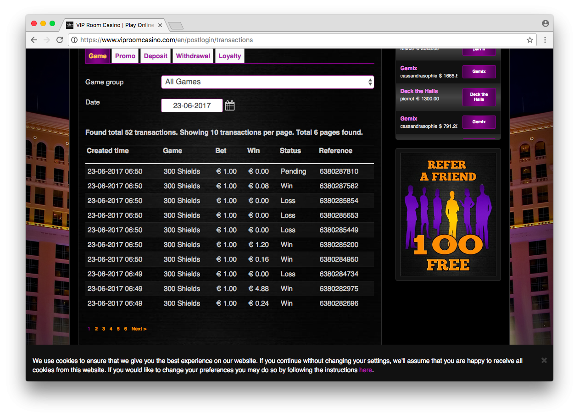The height and width of the screenshot is (418, 579).
Task: Dismiss the cookie notice with X
Action: [544, 360]
